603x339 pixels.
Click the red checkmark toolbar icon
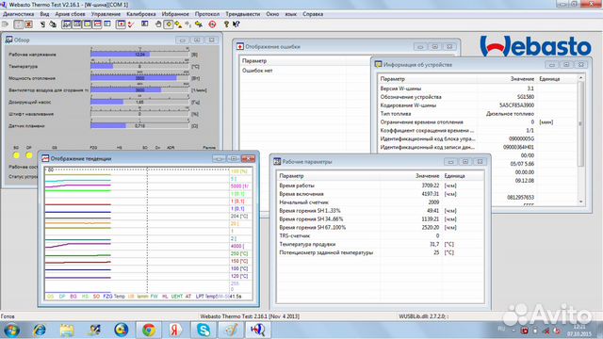coord(131,24)
